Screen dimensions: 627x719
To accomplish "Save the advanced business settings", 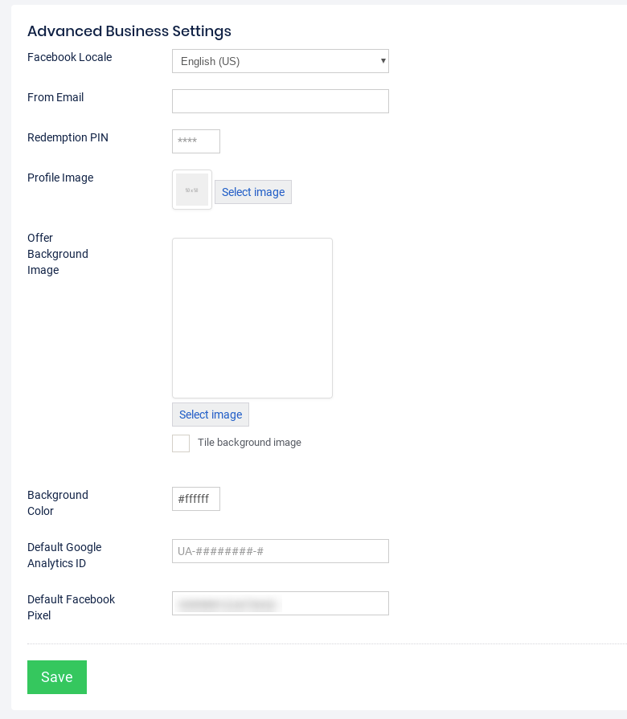I will point(57,677).
